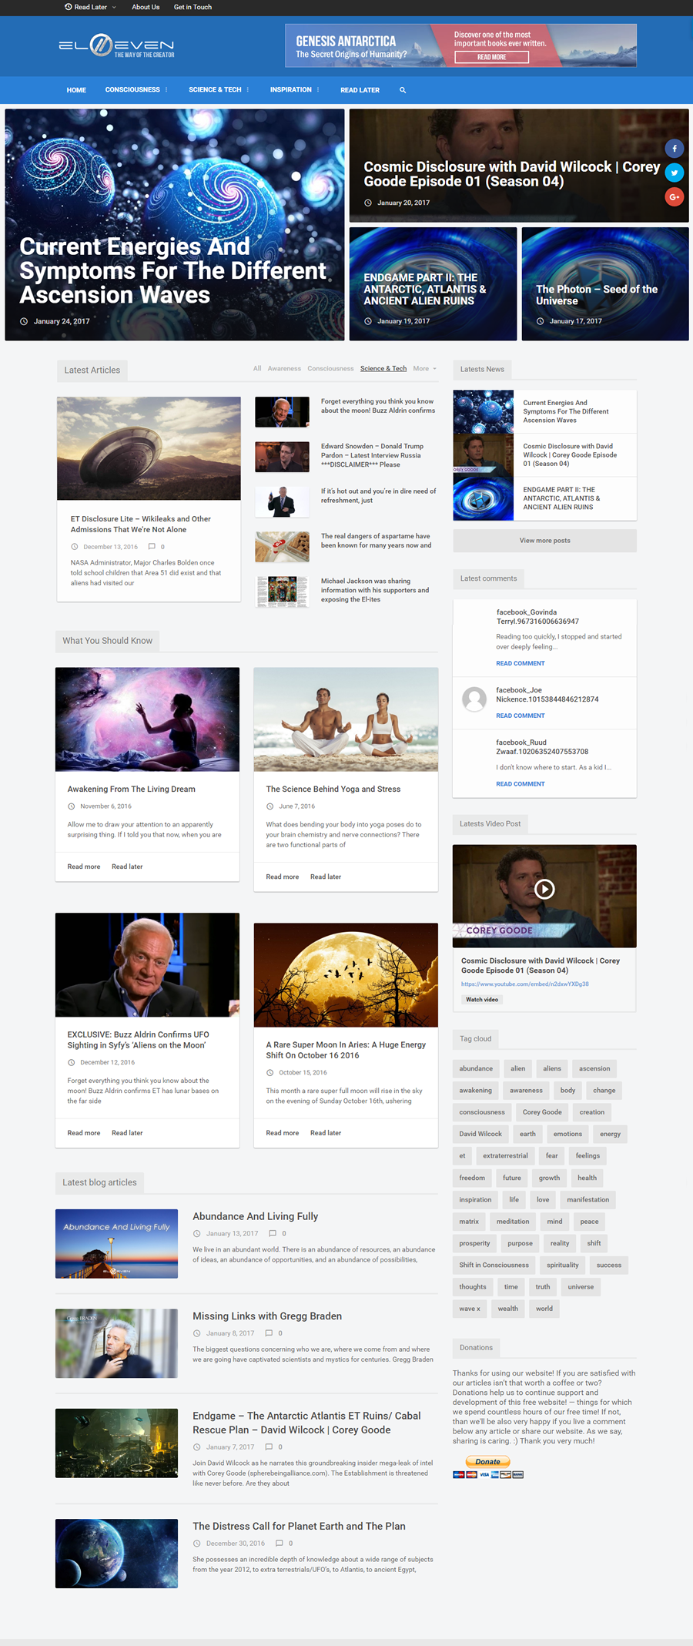The width and height of the screenshot is (693, 1646).
Task: Open Read Later in the blue navigation bar
Action: [x=360, y=90]
